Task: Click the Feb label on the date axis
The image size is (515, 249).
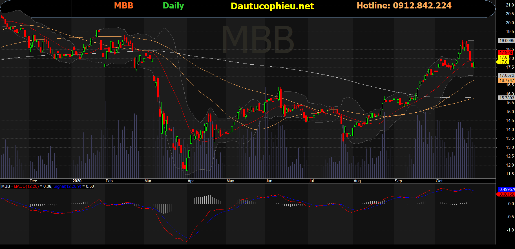Action: (109, 181)
